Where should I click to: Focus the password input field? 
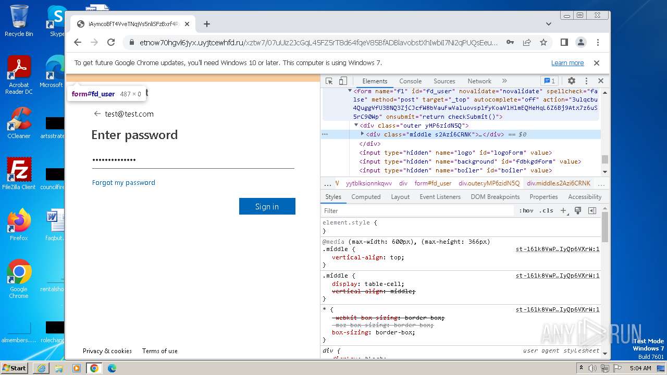193,160
